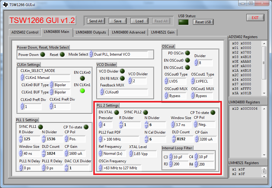The image size is (272, 188).
Task: Open the LMK04800 Advanced tab
Action: (x=128, y=32)
